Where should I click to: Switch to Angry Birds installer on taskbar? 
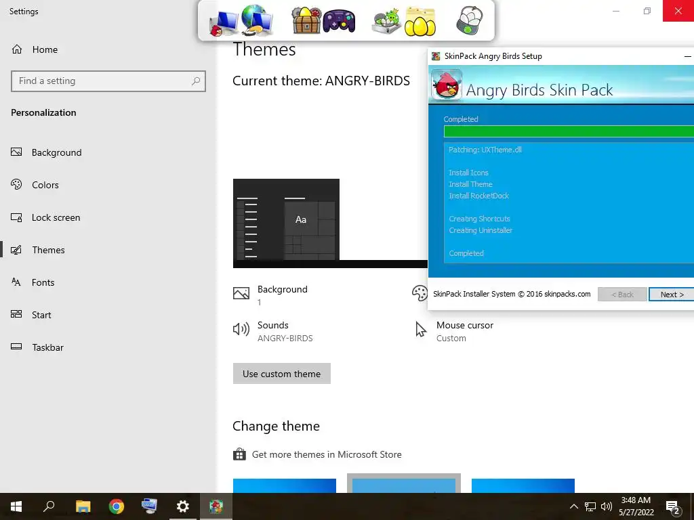[216, 506]
